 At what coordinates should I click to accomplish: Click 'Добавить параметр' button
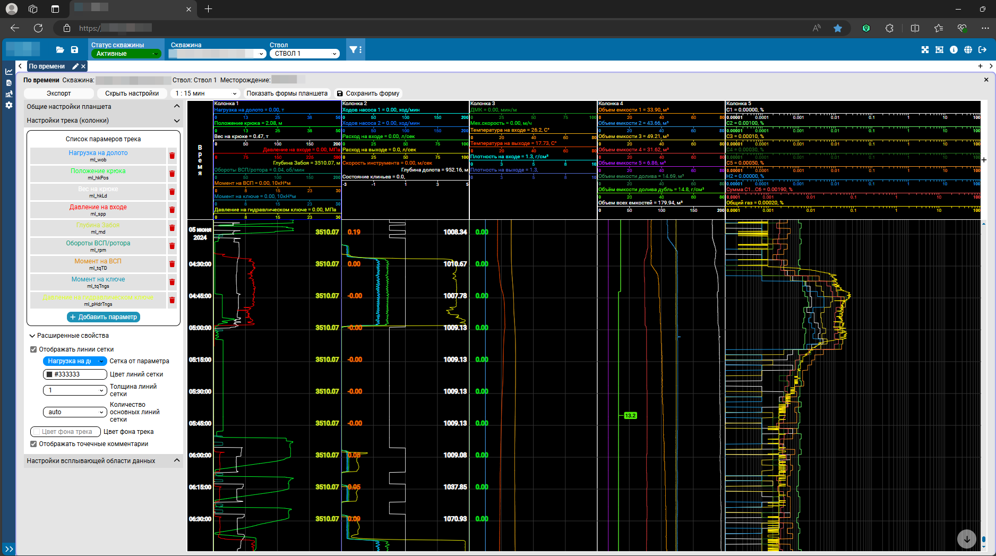pos(104,317)
